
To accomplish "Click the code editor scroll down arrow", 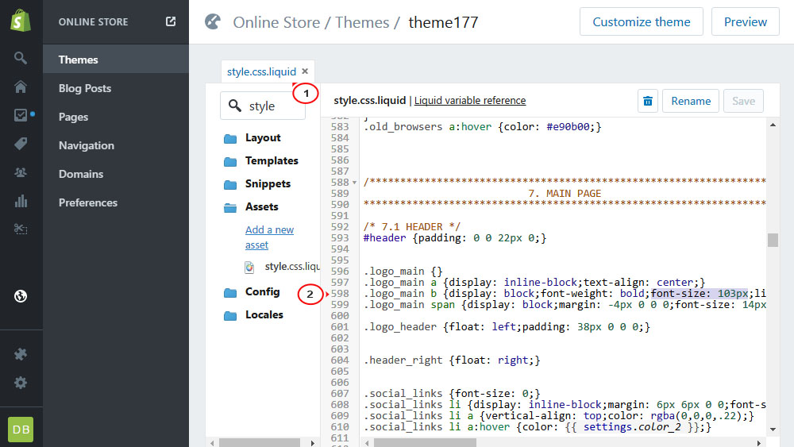I will click(x=773, y=430).
